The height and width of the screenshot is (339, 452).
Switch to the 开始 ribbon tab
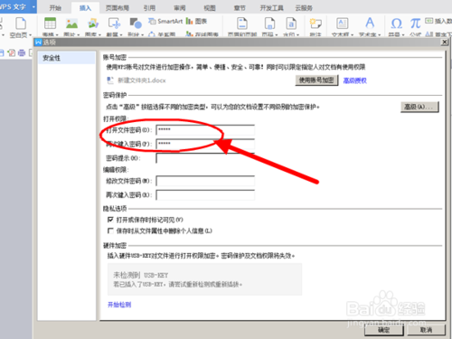pos(55,8)
